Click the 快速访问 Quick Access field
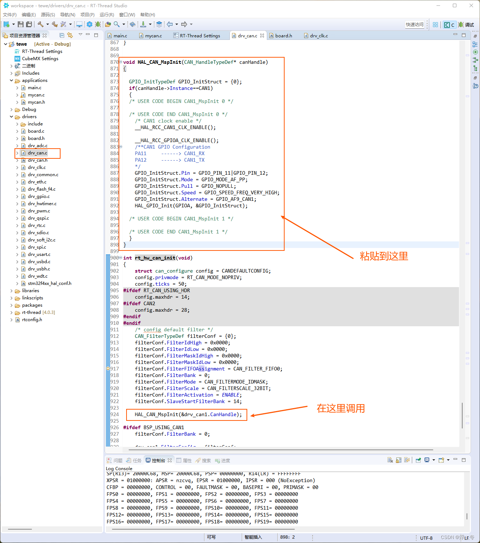Viewport: 480px width, 543px height. pyautogui.click(x=415, y=24)
